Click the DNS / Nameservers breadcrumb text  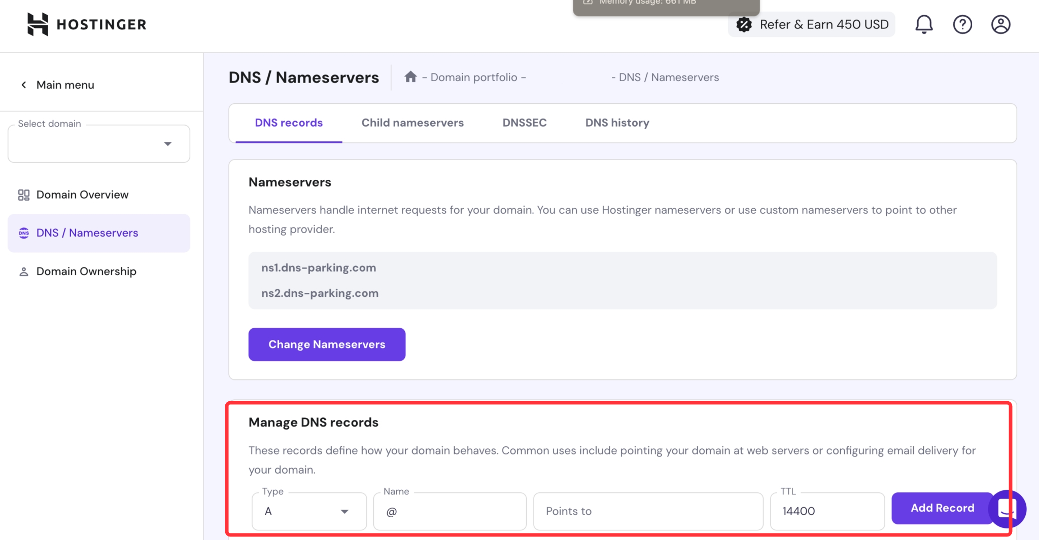pos(669,78)
